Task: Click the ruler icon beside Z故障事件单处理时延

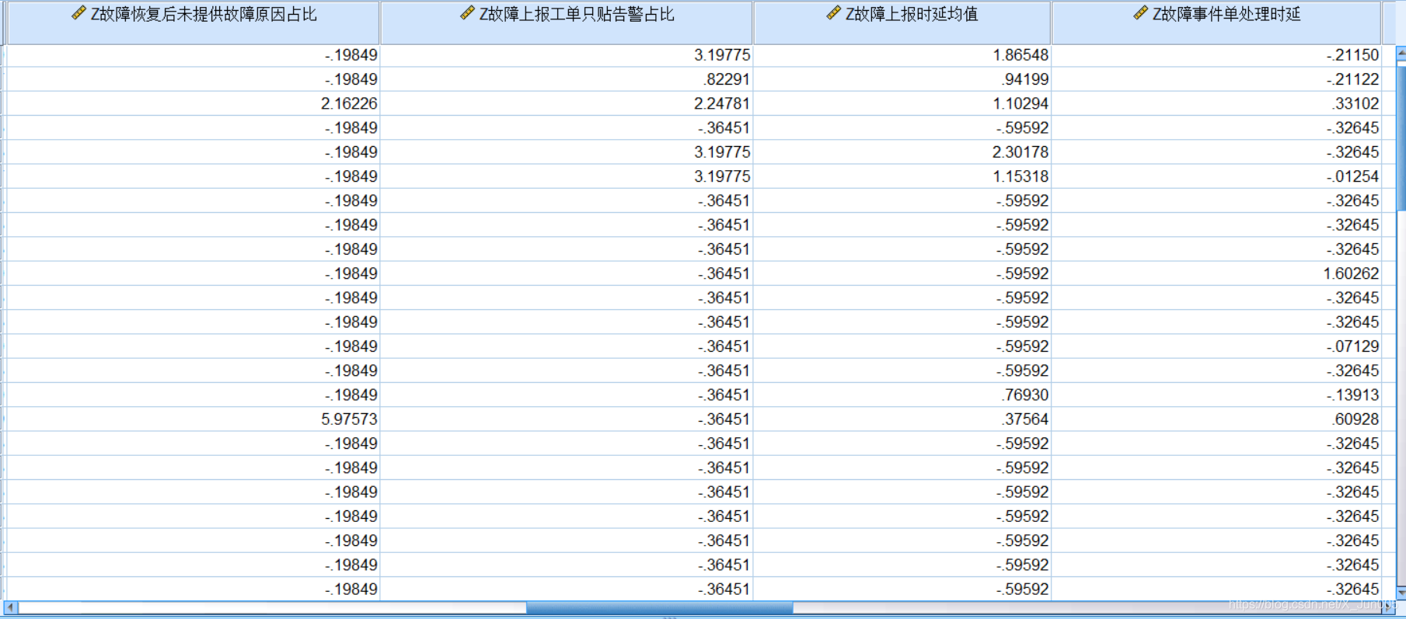Action: pos(1140,13)
